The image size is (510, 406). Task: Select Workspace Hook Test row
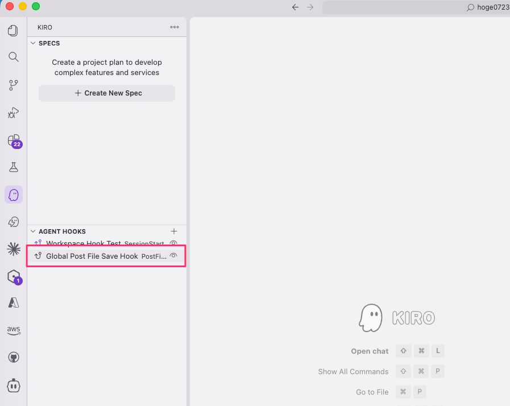point(106,243)
